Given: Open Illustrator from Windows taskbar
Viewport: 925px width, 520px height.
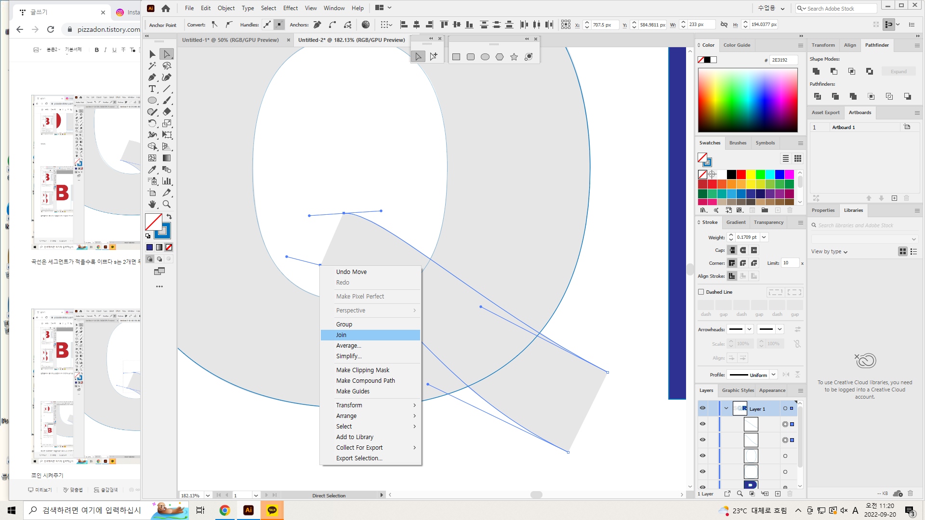Looking at the screenshot, I should 249,510.
